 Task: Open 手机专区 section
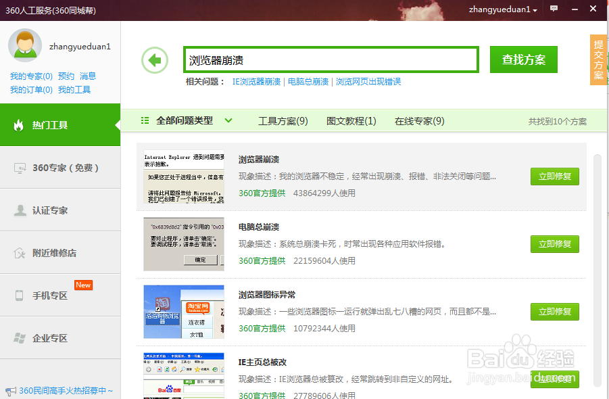tap(60, 296)
